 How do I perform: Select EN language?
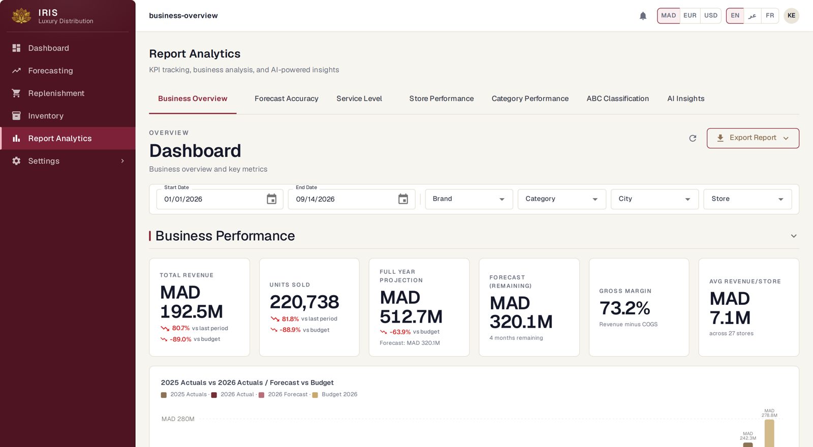pos(735,16)
